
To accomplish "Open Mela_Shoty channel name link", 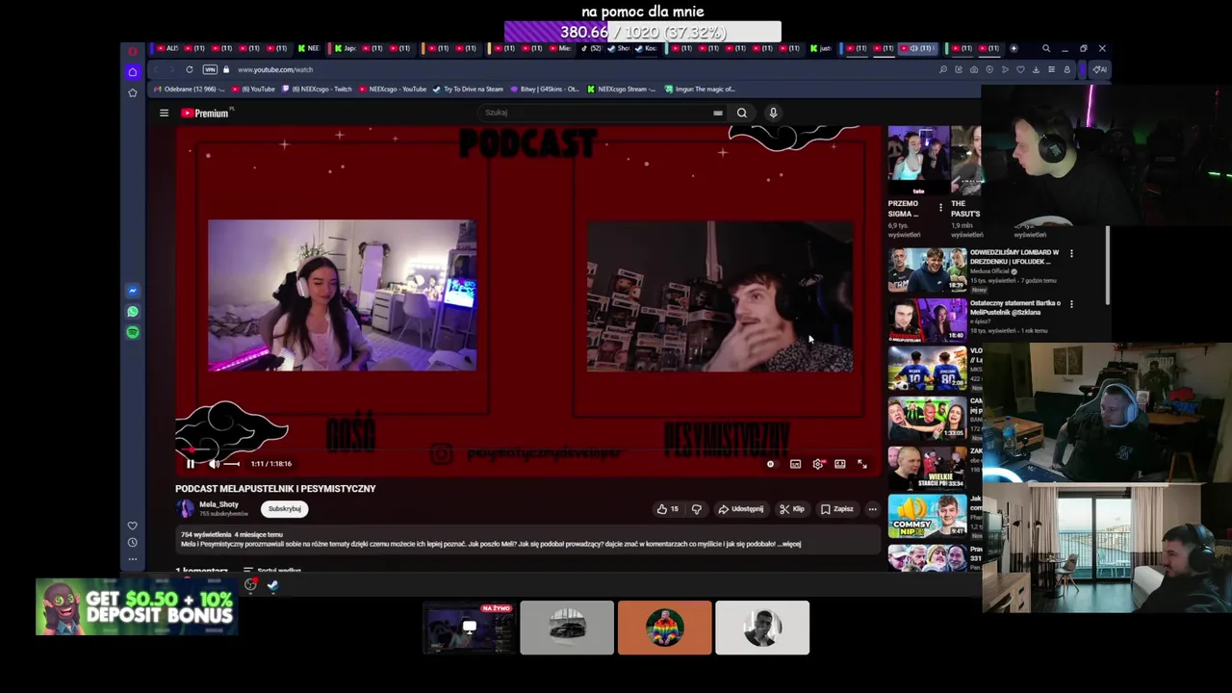I will tap(218, 504).
